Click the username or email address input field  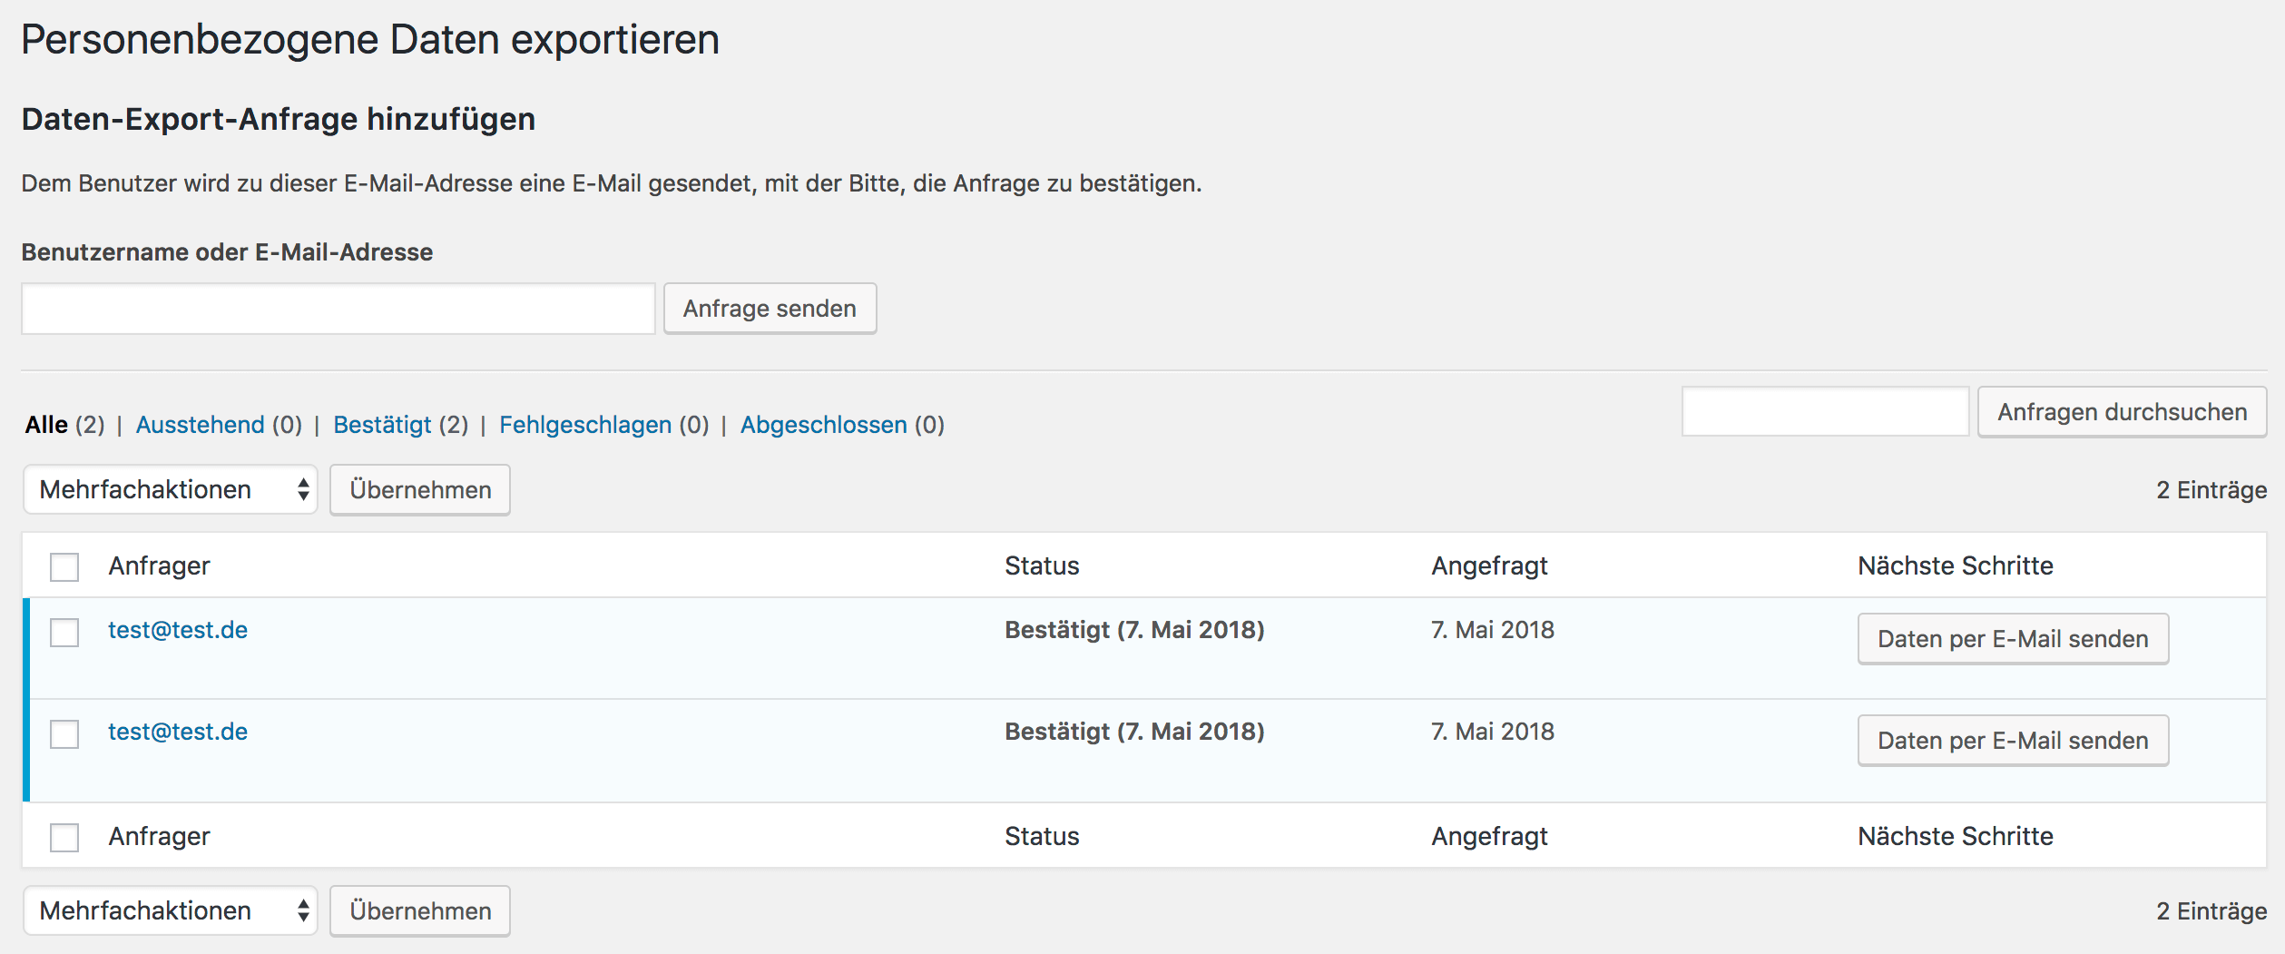pyautogui.click(x=338, y=310)
